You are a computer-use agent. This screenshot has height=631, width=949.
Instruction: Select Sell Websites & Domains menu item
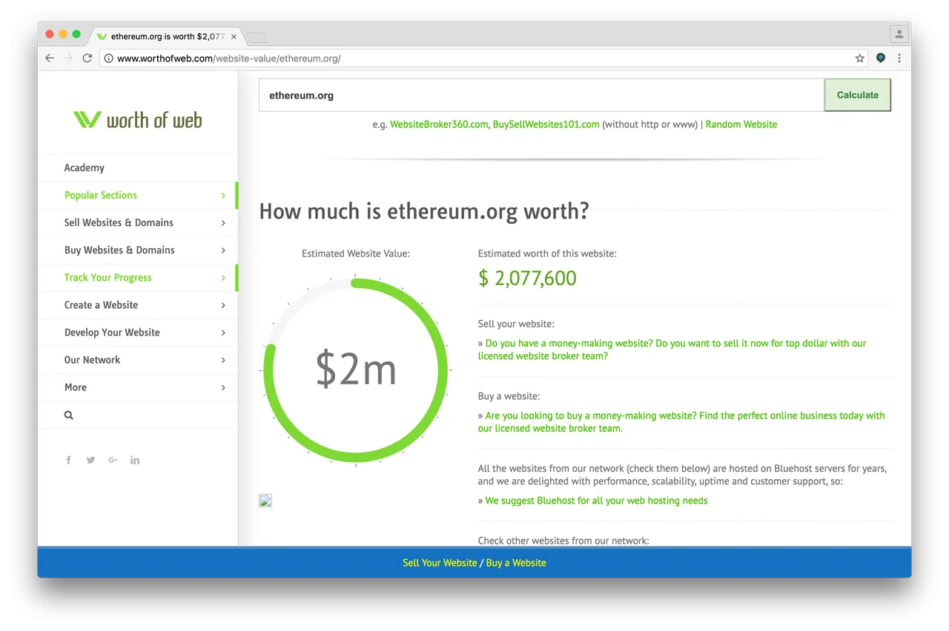tap(138, 223)
